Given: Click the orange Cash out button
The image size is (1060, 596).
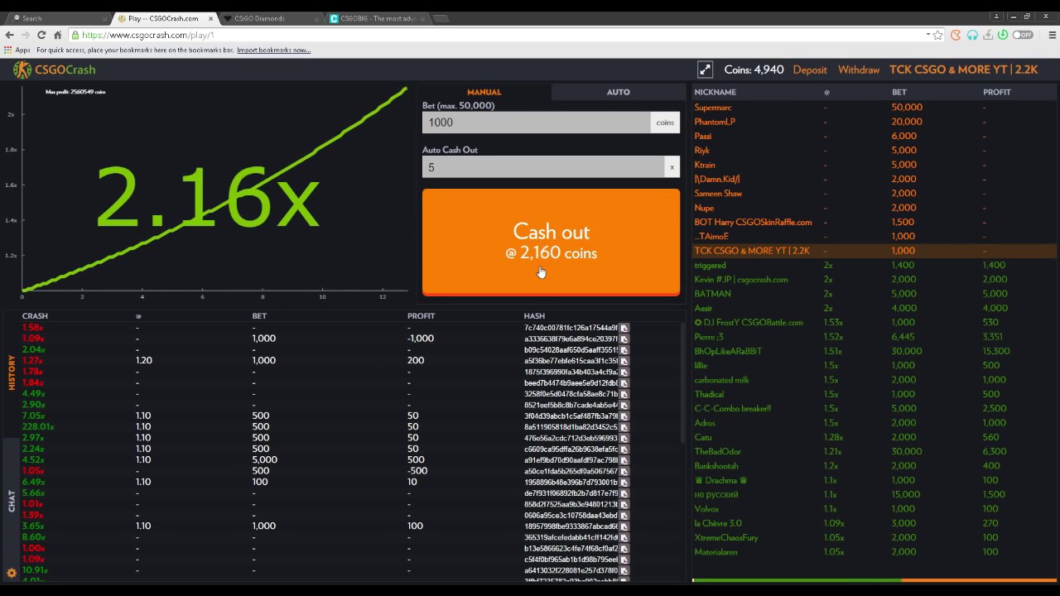Looking at the screenshot, I should pos(551,242).
